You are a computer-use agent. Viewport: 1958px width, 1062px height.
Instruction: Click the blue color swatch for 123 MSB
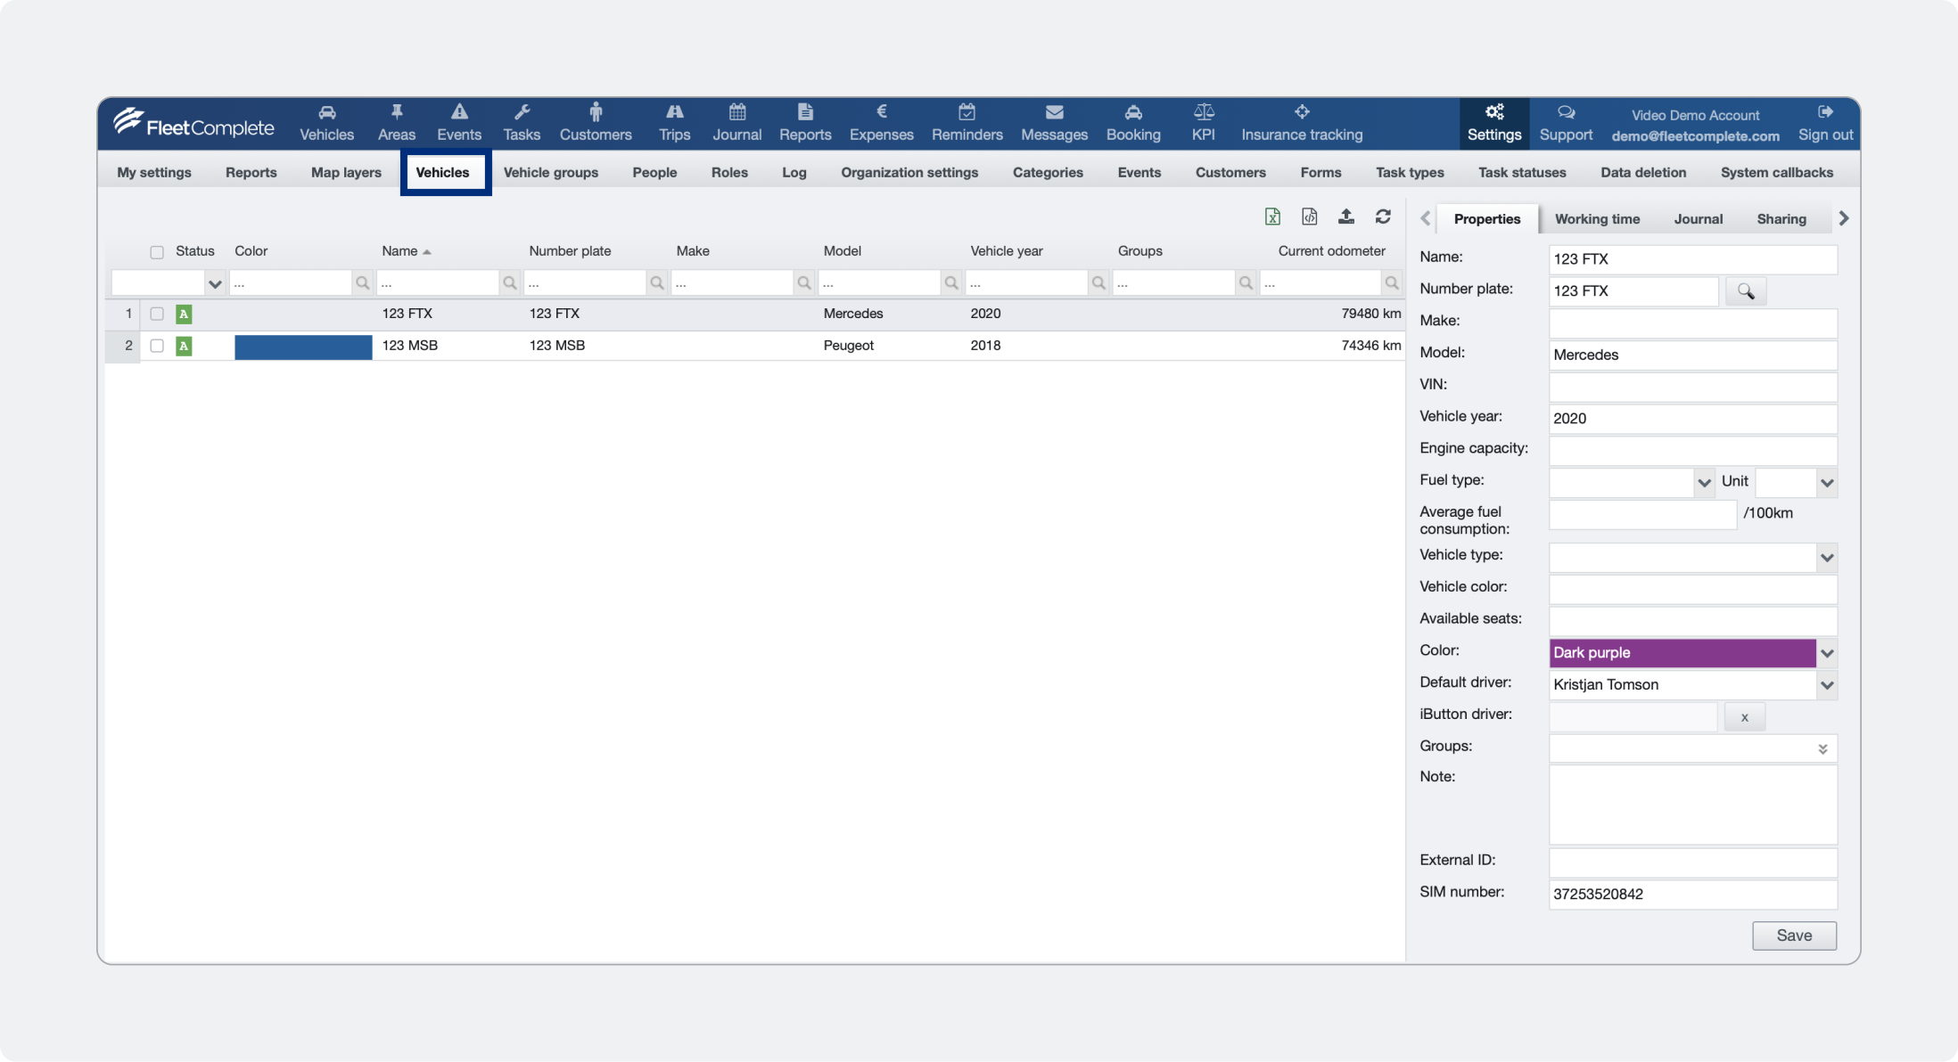click(x=303, y=347)
